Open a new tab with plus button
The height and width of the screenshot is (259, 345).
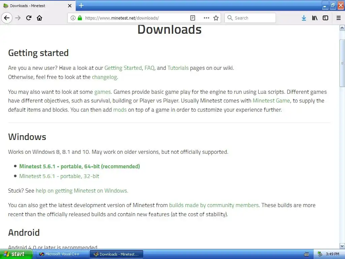pyautogui.click(x=81, y=5)
